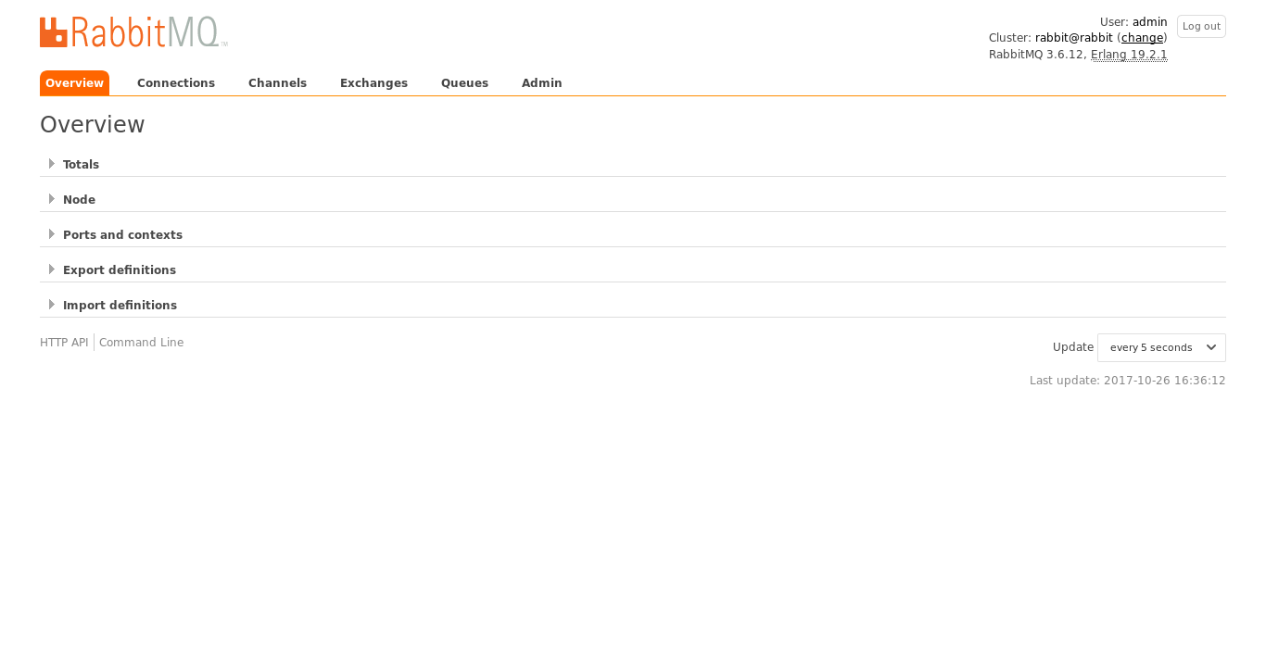The width and height of the screenshot is (1266, 664).
Task: Click the RabbitMQ logo
Action: 133,31
